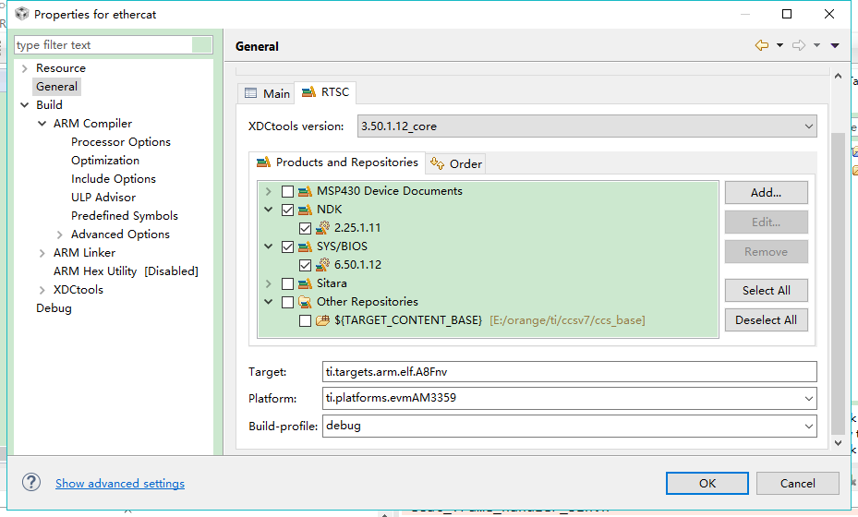
Task: Select Processor Options in the tree
Action: 121,141
